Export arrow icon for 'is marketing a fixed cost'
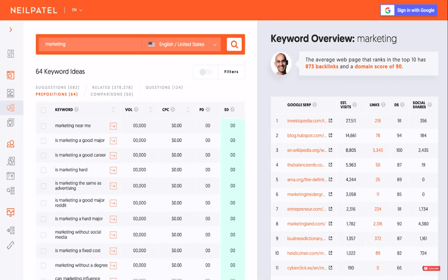Viewport: 448px width, 280px height. [113, 251]
